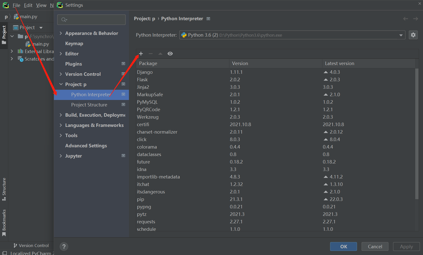Image resolution: width=423 pixels, height=255 pixels.
Task: Open interpreter gear settings button
Action: pyautogui.click(x=413, y=35)
